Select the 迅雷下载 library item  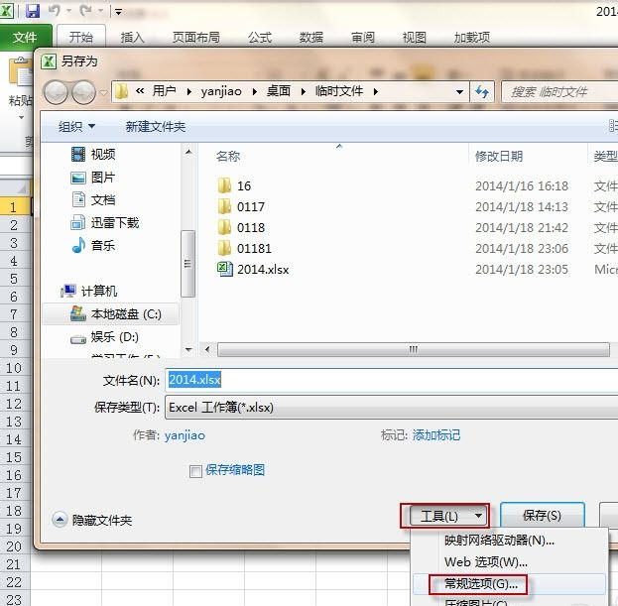(x=105, y=223)
